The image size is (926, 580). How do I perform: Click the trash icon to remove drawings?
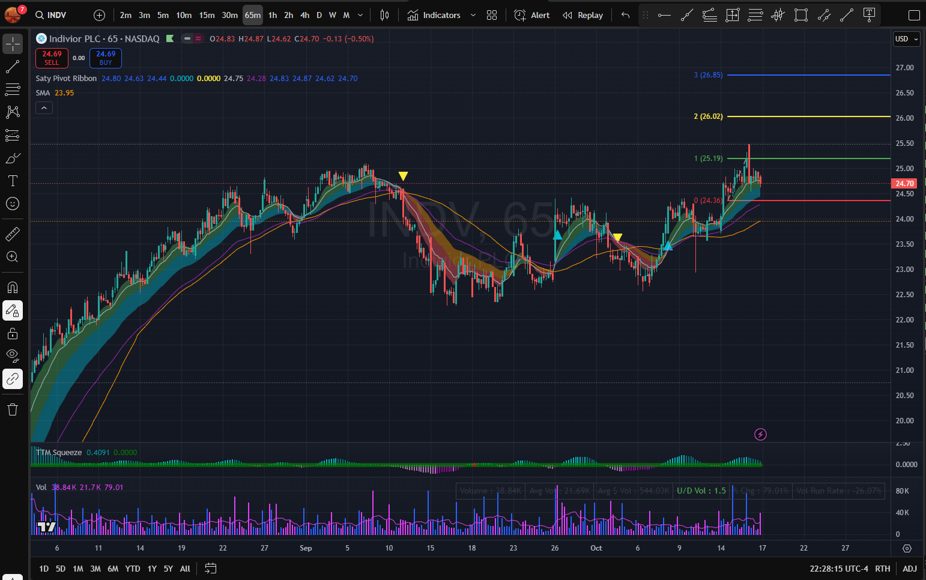click(13, 409)
